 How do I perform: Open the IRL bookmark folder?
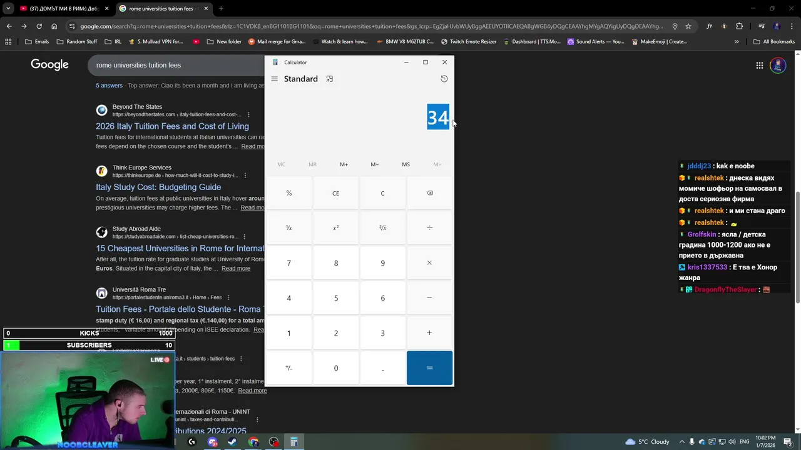(x=113, y=42)
